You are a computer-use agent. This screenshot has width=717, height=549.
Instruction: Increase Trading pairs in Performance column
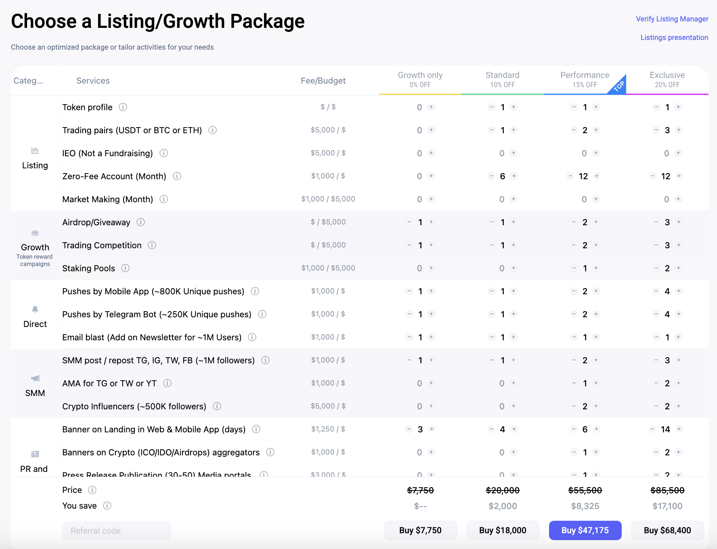596,130
